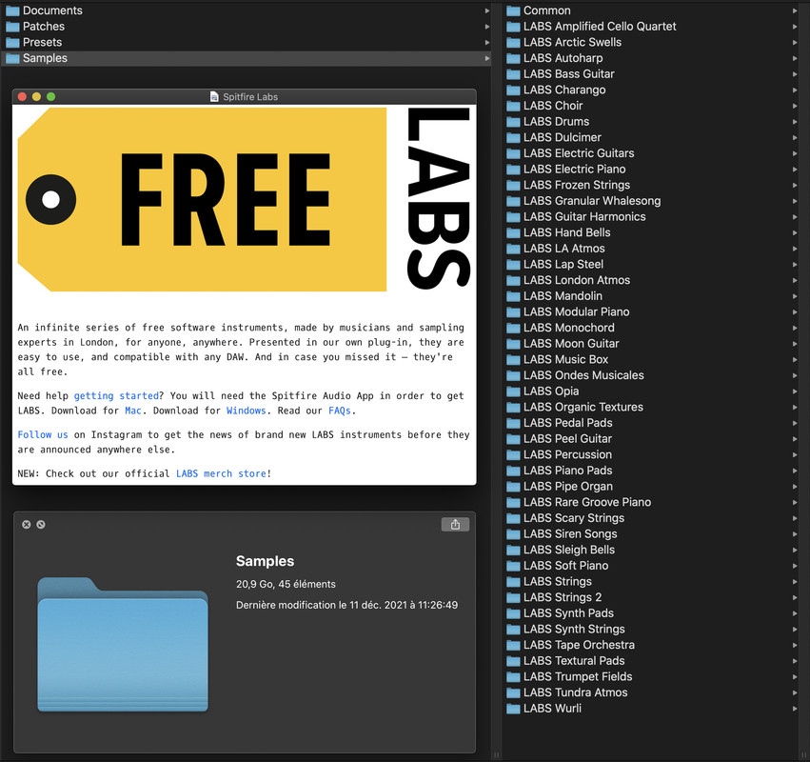Expand arrow for LABS Monochord
810x762 pixels.
pyautogui.click(x=795, y=328)
